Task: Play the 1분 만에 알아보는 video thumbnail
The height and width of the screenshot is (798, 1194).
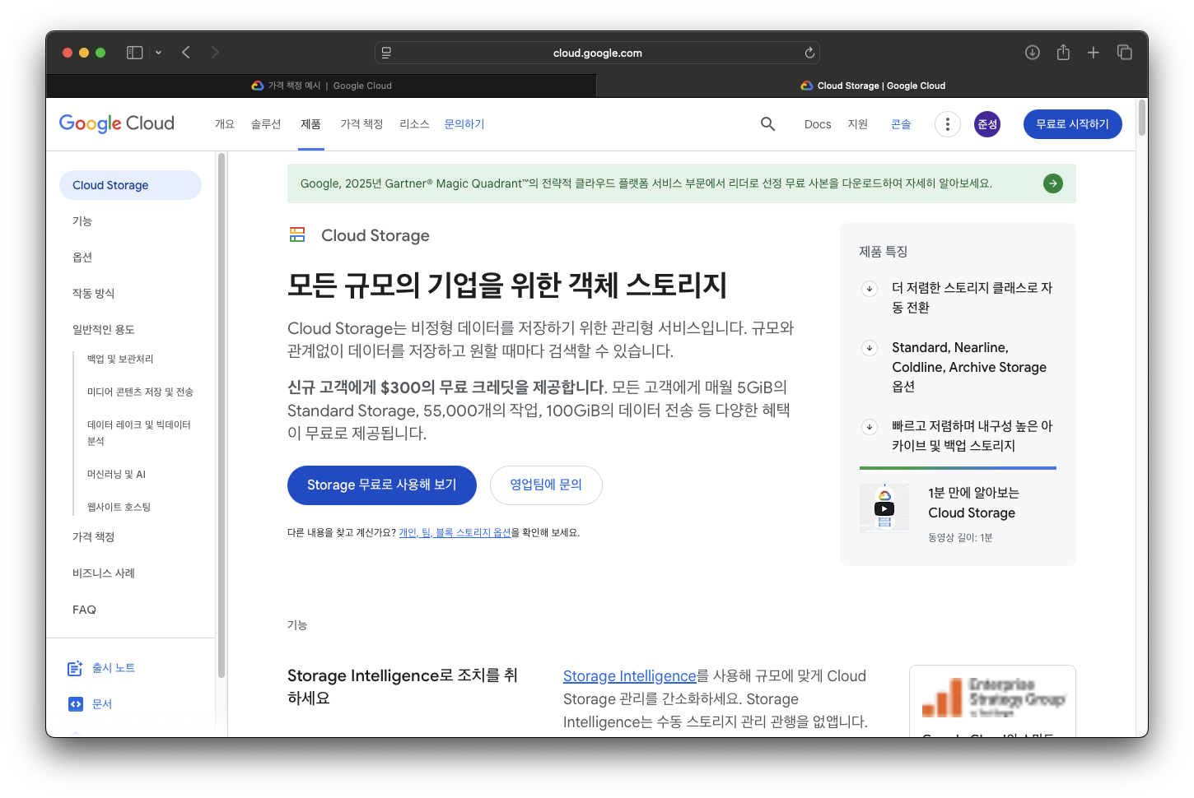Action: (x=884, y=508)
